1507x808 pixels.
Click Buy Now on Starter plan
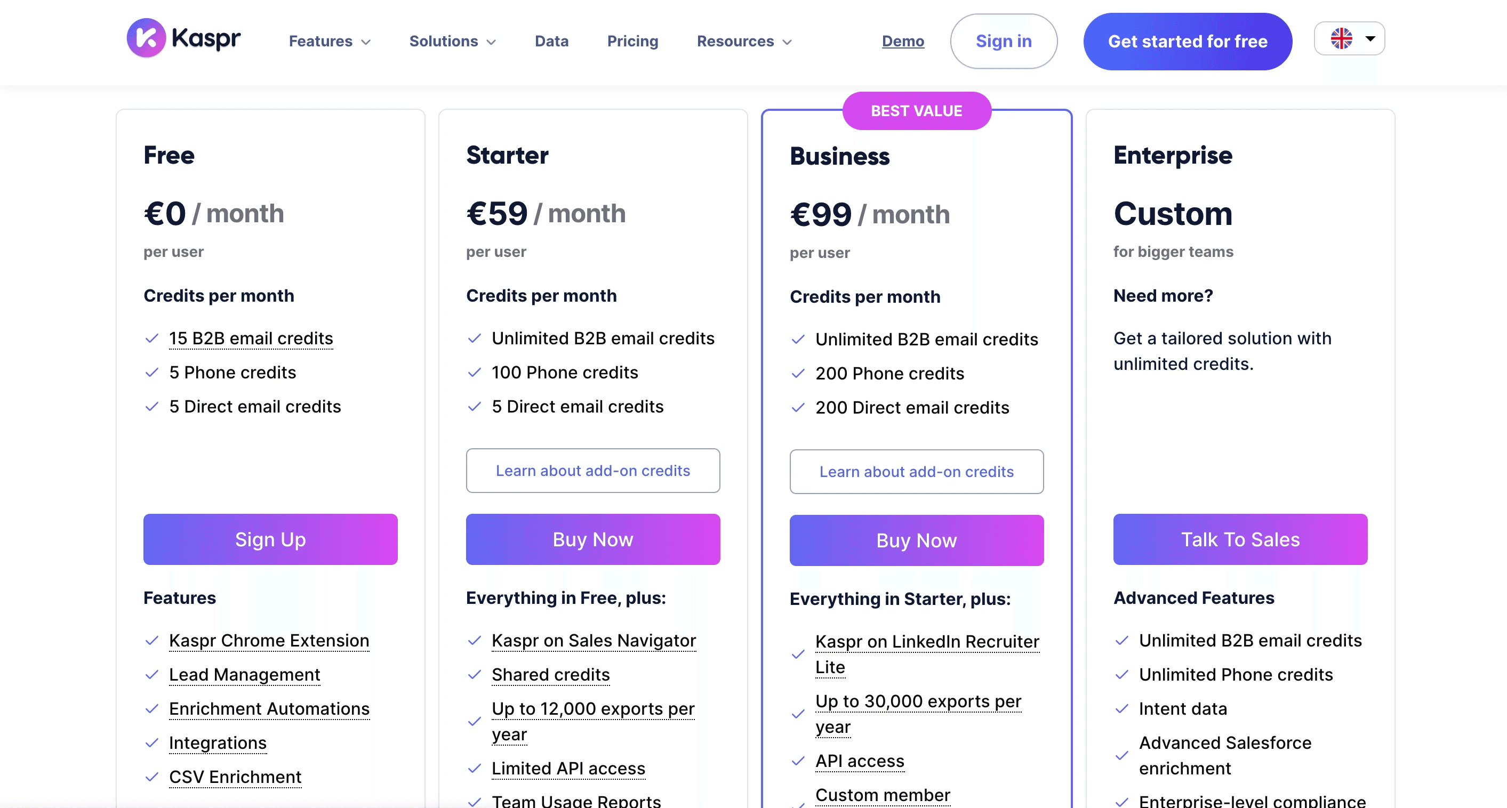coord(592,539)
